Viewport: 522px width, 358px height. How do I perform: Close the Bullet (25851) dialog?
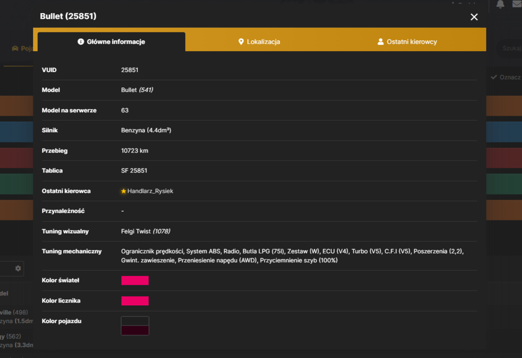474,17
